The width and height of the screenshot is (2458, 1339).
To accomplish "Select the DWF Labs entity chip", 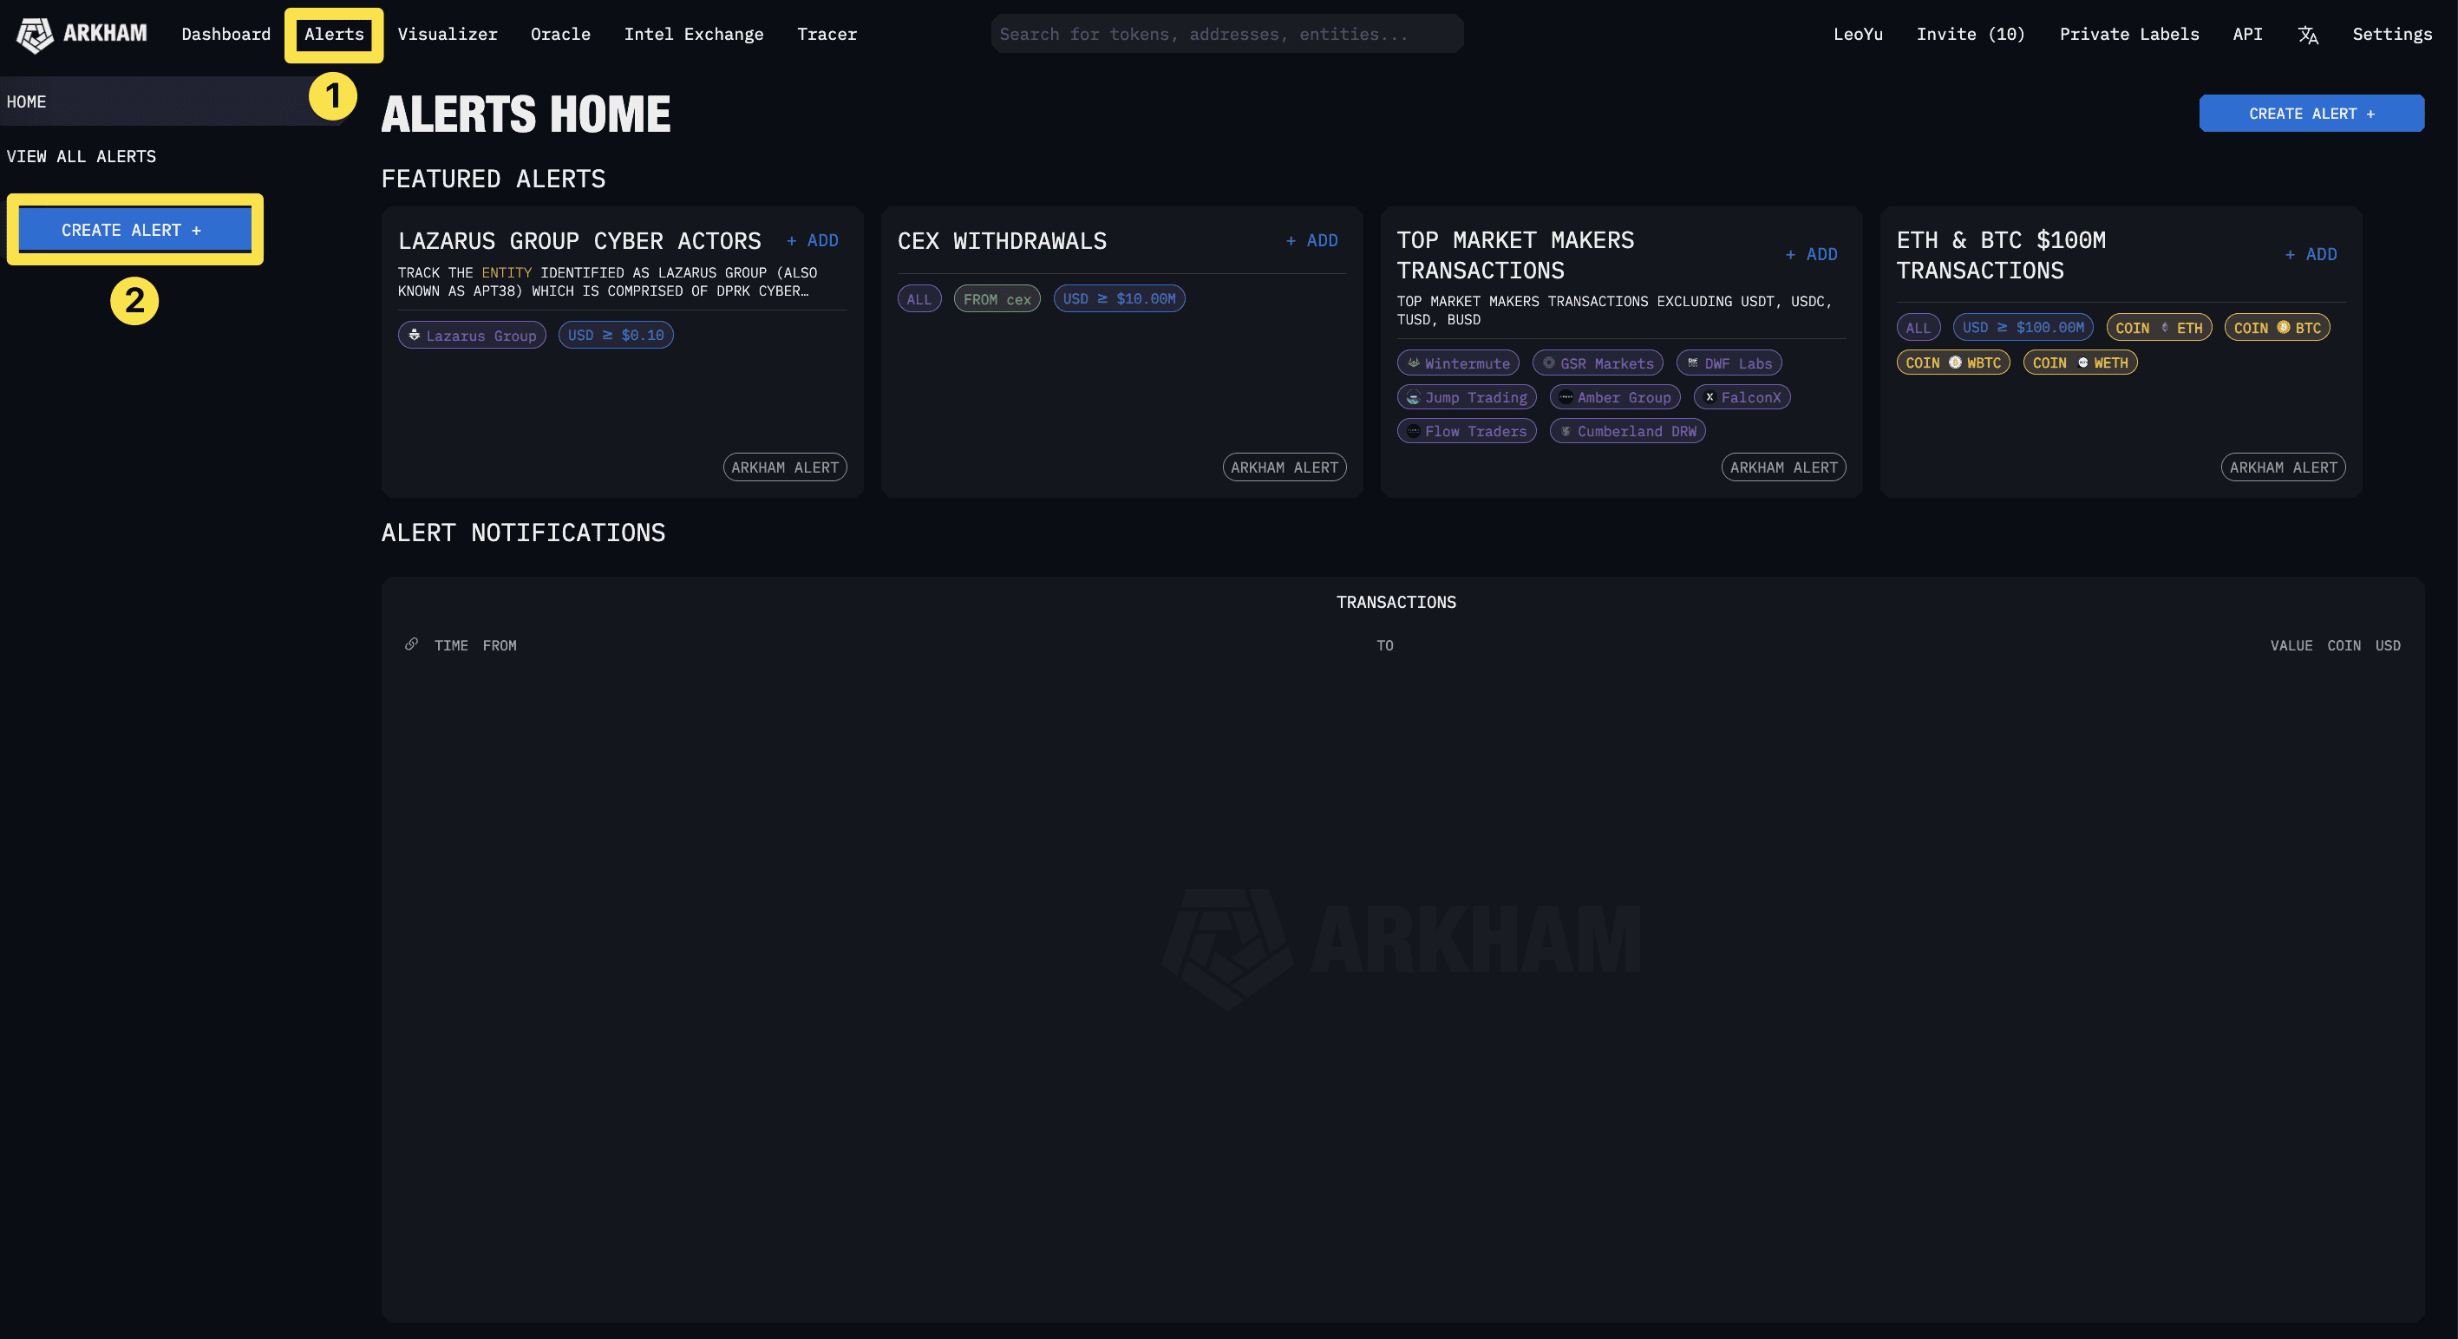I will pos(1729,363).
